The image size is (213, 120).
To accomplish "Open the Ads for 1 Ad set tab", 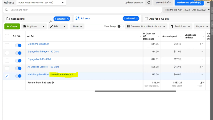I will [159, 19].
